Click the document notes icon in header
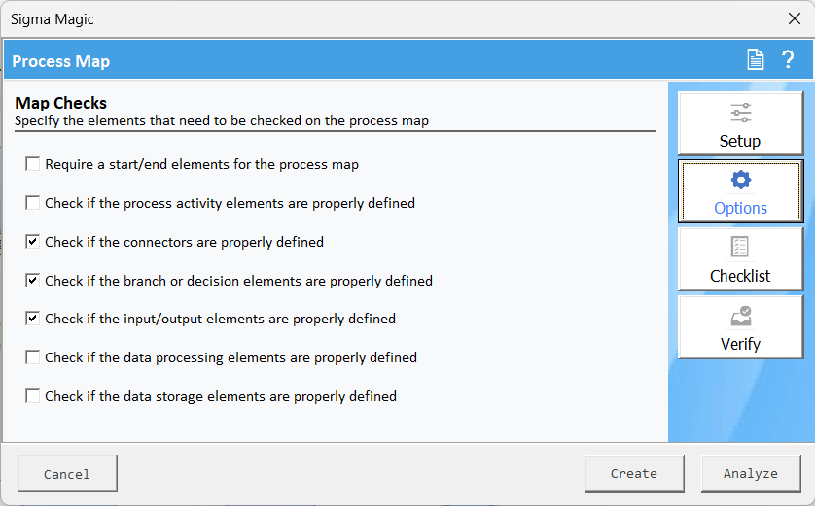 point(756,60)
